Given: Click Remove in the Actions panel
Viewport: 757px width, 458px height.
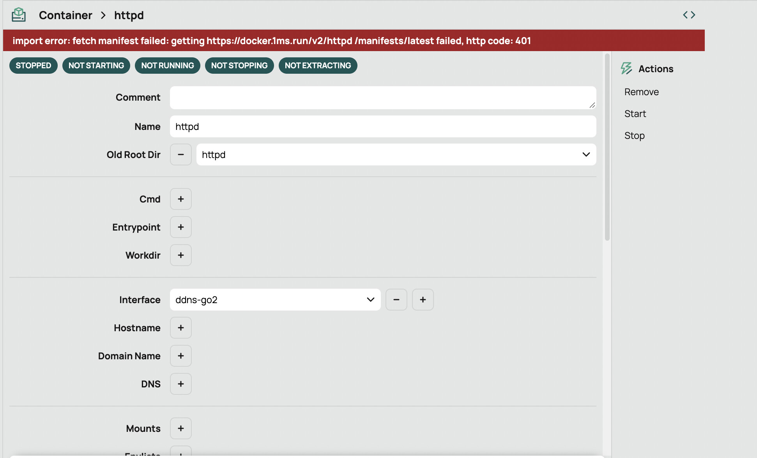Looking at the screenshot, I should click(642, 92).
